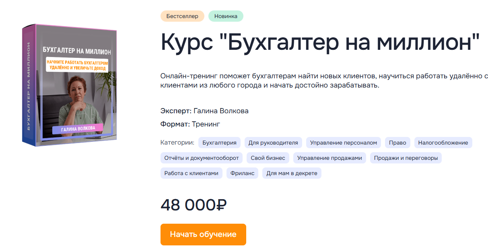Click the 48 000₽ price
Screen dimensions: 488x249
(194, 205)
